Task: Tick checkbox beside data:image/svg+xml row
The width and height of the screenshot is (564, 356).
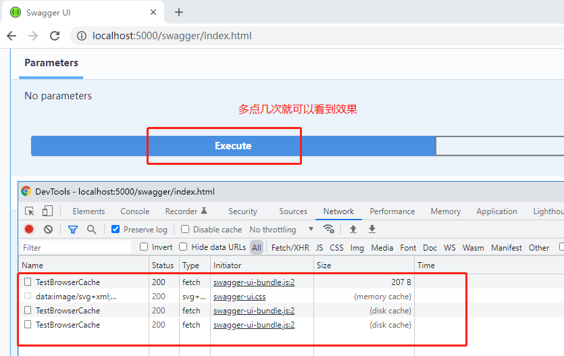Action: (x=28, y=296)
